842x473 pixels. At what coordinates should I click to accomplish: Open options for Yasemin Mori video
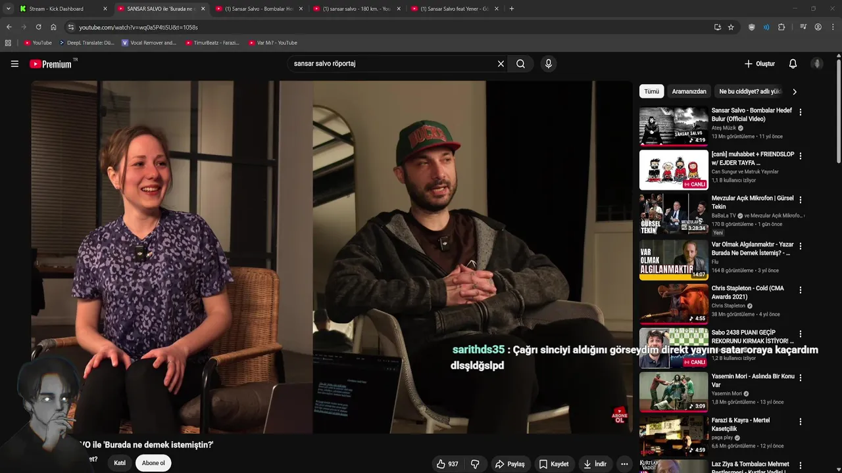click(801, 378)
